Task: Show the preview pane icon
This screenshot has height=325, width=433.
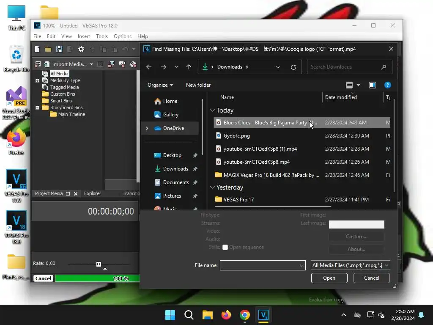Action: (x=373, y=85)
